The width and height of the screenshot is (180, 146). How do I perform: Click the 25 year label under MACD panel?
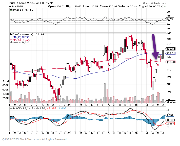[136, 133]
